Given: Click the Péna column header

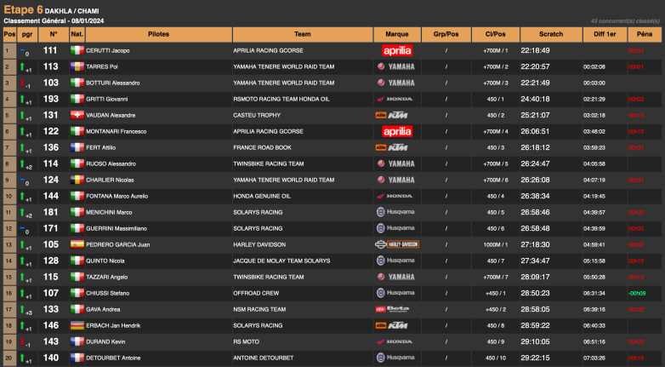Looking at the screenshot, I should [x=645, y=34].
